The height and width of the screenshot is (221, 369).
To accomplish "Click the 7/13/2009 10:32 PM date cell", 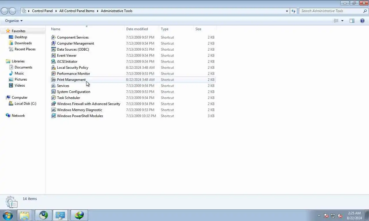I will coord(141,116).
